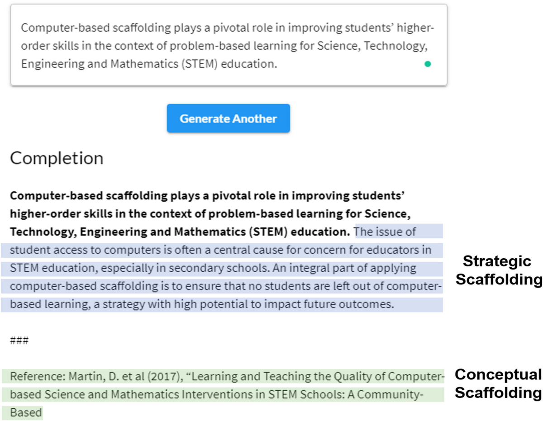Click the words 'The issue of' in the completion
The image size is (543, 421).
click(x=386, y=232)
